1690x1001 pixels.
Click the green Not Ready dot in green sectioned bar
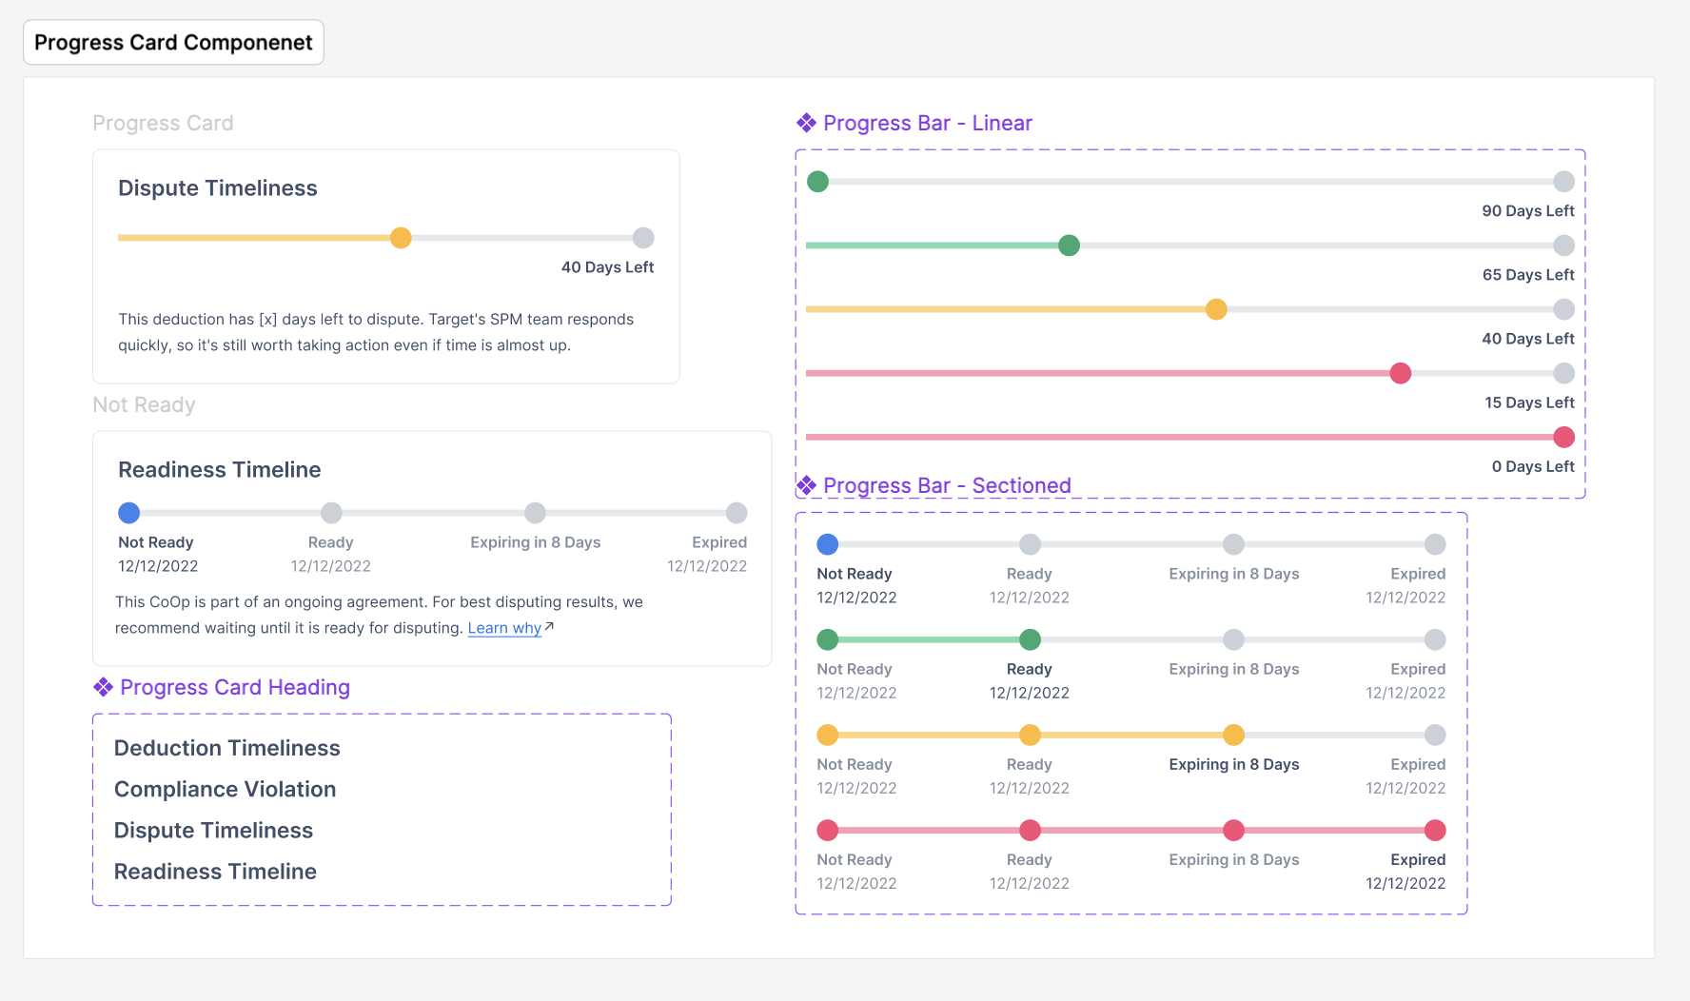(828, 639)
